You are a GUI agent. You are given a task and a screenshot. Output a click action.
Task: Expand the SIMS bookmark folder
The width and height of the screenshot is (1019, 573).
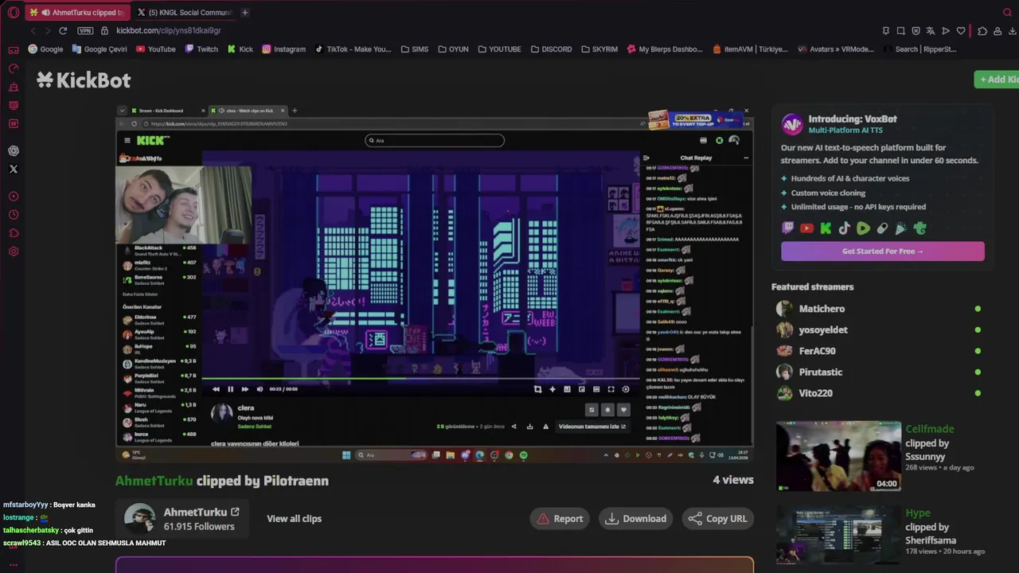(x=414, y=49)
